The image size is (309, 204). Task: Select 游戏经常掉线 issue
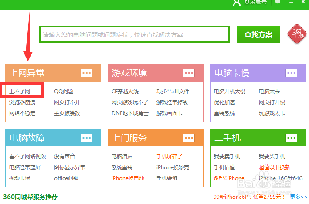pos(172,102)
